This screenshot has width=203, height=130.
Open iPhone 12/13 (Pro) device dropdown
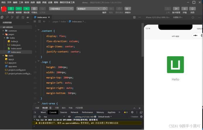pos(158,18)
